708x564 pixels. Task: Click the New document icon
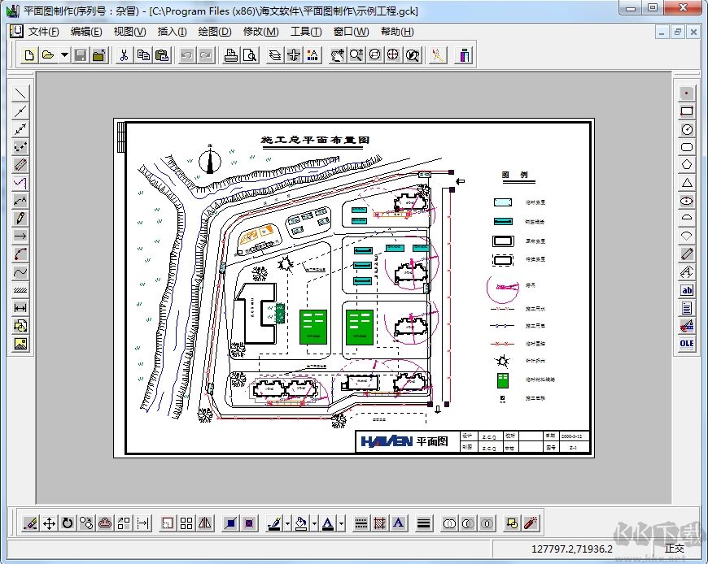pos(29,55)
